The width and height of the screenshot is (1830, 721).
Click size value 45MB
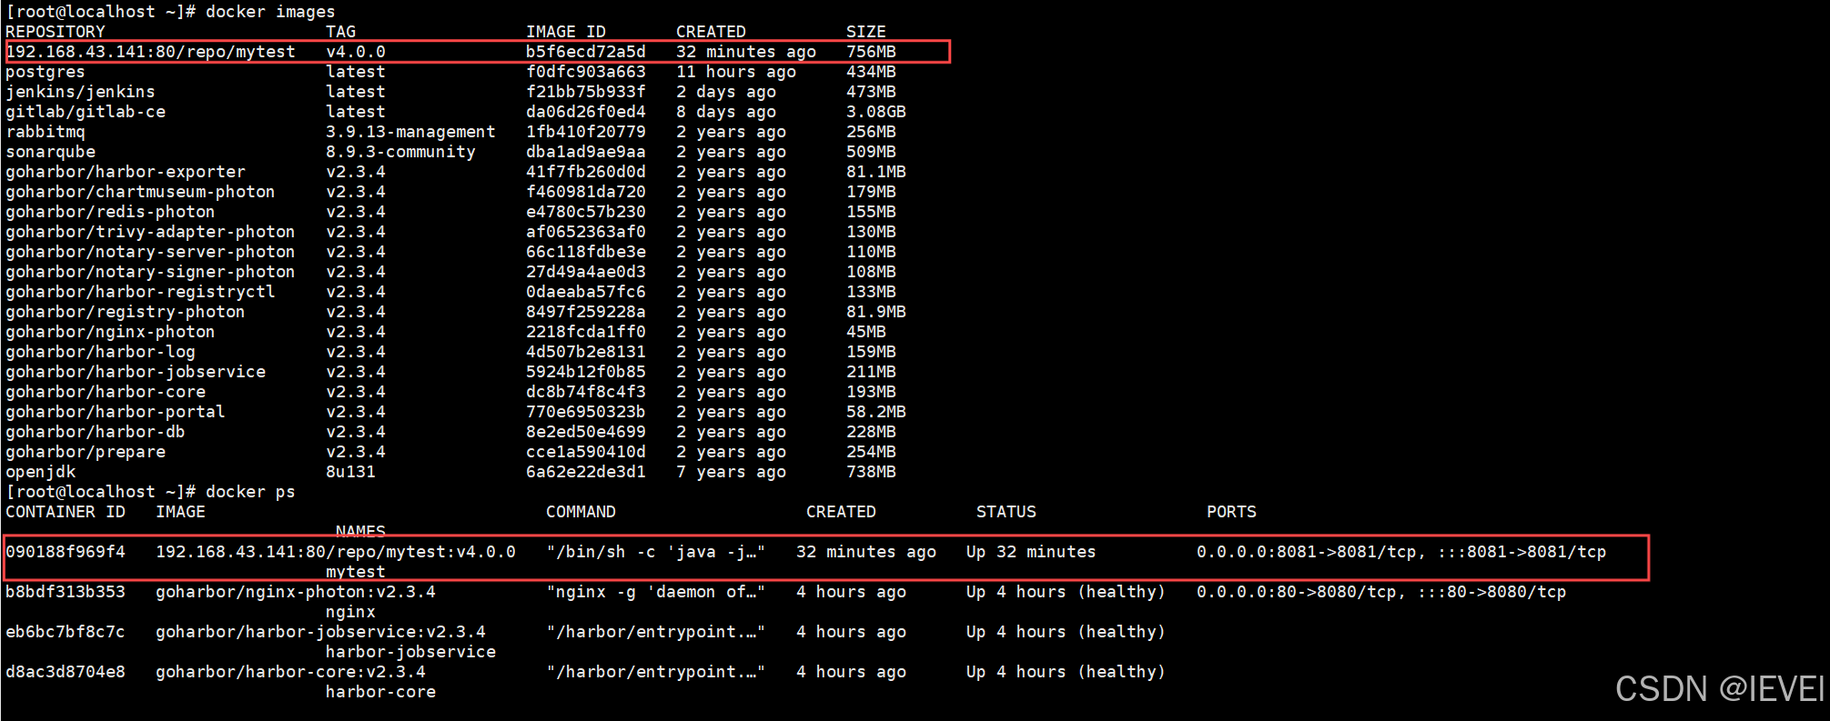tap(866, 332)
